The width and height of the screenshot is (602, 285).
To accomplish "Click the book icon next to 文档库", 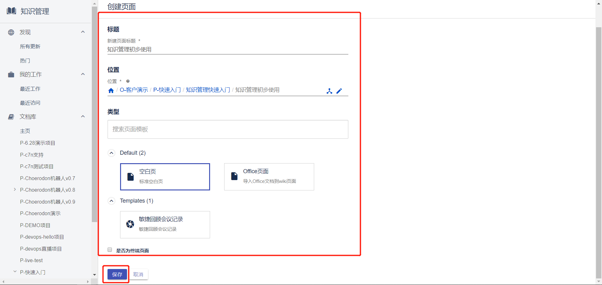I will click(x=11, y=117).
